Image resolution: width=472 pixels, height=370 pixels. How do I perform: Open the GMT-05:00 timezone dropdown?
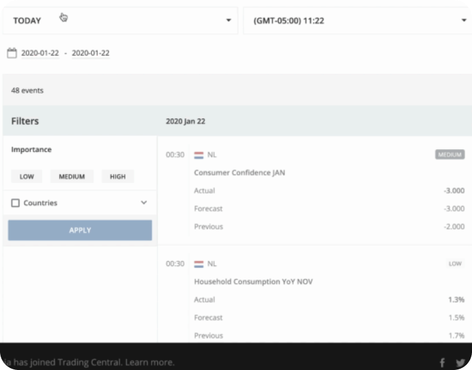point(356,20)
